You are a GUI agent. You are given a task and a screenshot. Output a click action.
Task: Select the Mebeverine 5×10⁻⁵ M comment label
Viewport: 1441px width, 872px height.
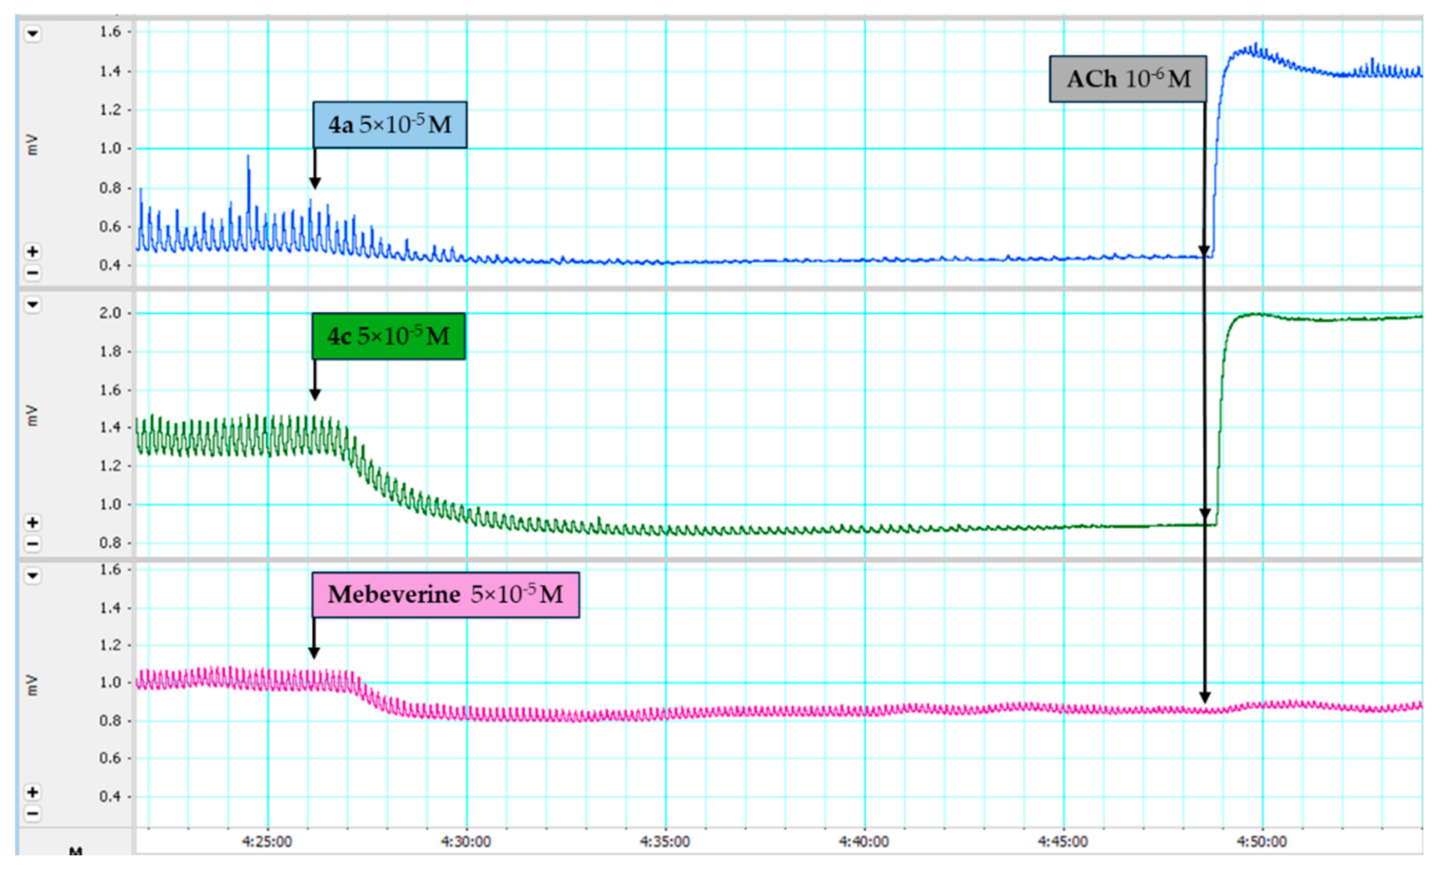(446, 595)
